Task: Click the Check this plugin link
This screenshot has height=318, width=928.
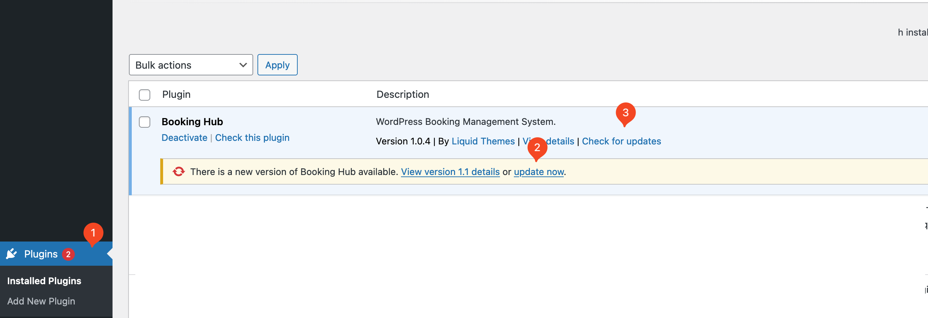Action: 252,138
